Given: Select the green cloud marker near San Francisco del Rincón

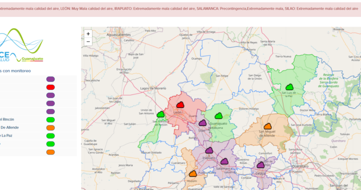Looking at the screenshot, I should [160, 114].
